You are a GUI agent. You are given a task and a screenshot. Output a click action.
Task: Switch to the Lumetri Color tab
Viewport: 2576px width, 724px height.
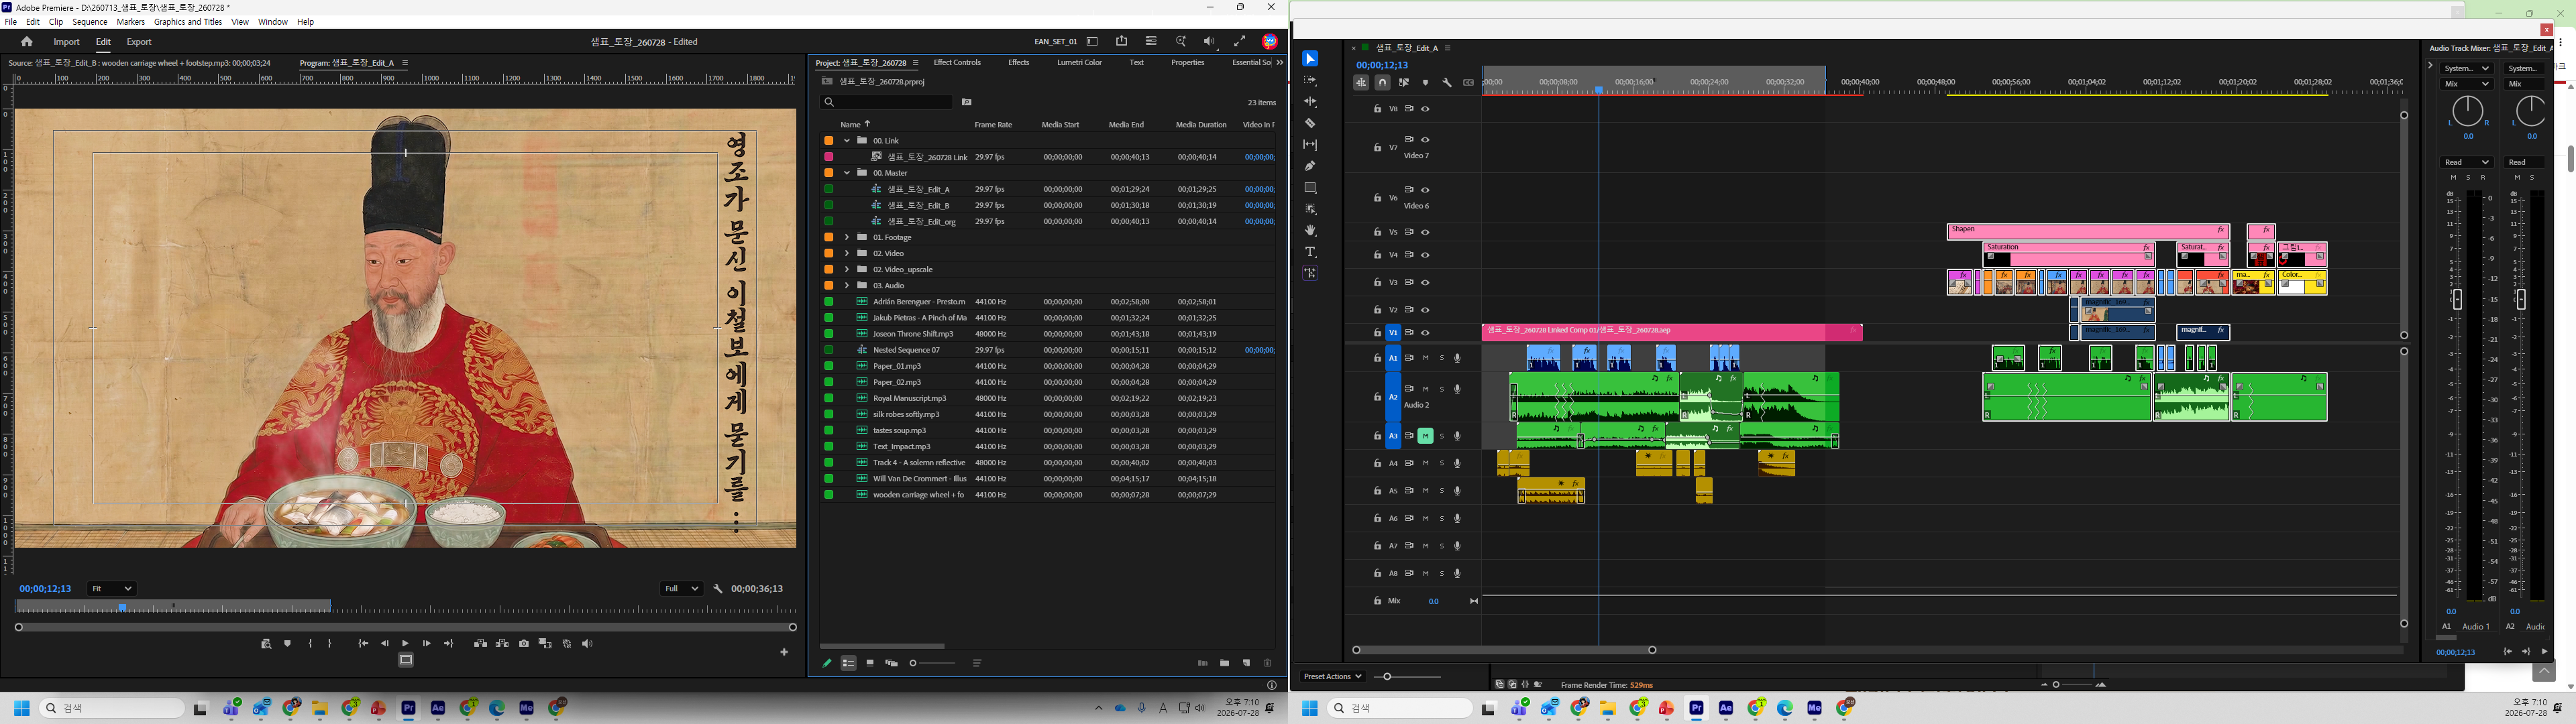pyautogui.click(x=1079, y=63)
